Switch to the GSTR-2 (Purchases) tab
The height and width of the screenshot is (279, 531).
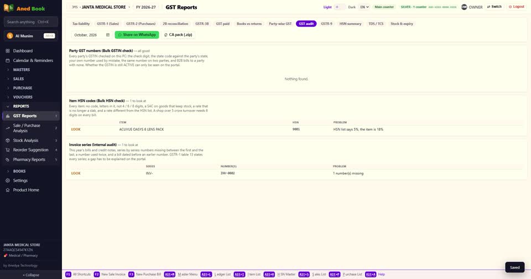point(141,24)
